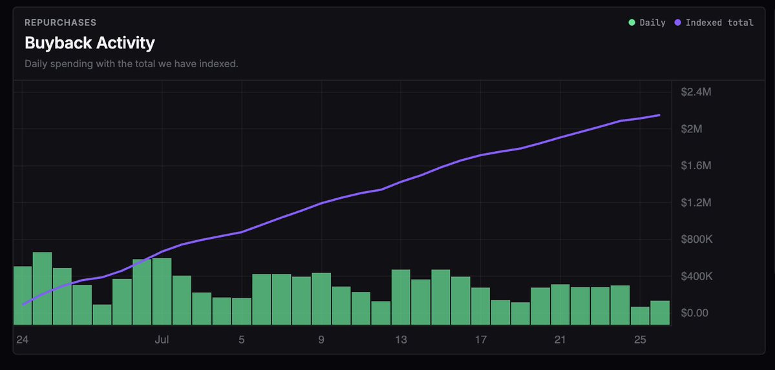Click the right endpoint of the purple line
This screenshot has width=775, height=370.
[x=659, y=115]
